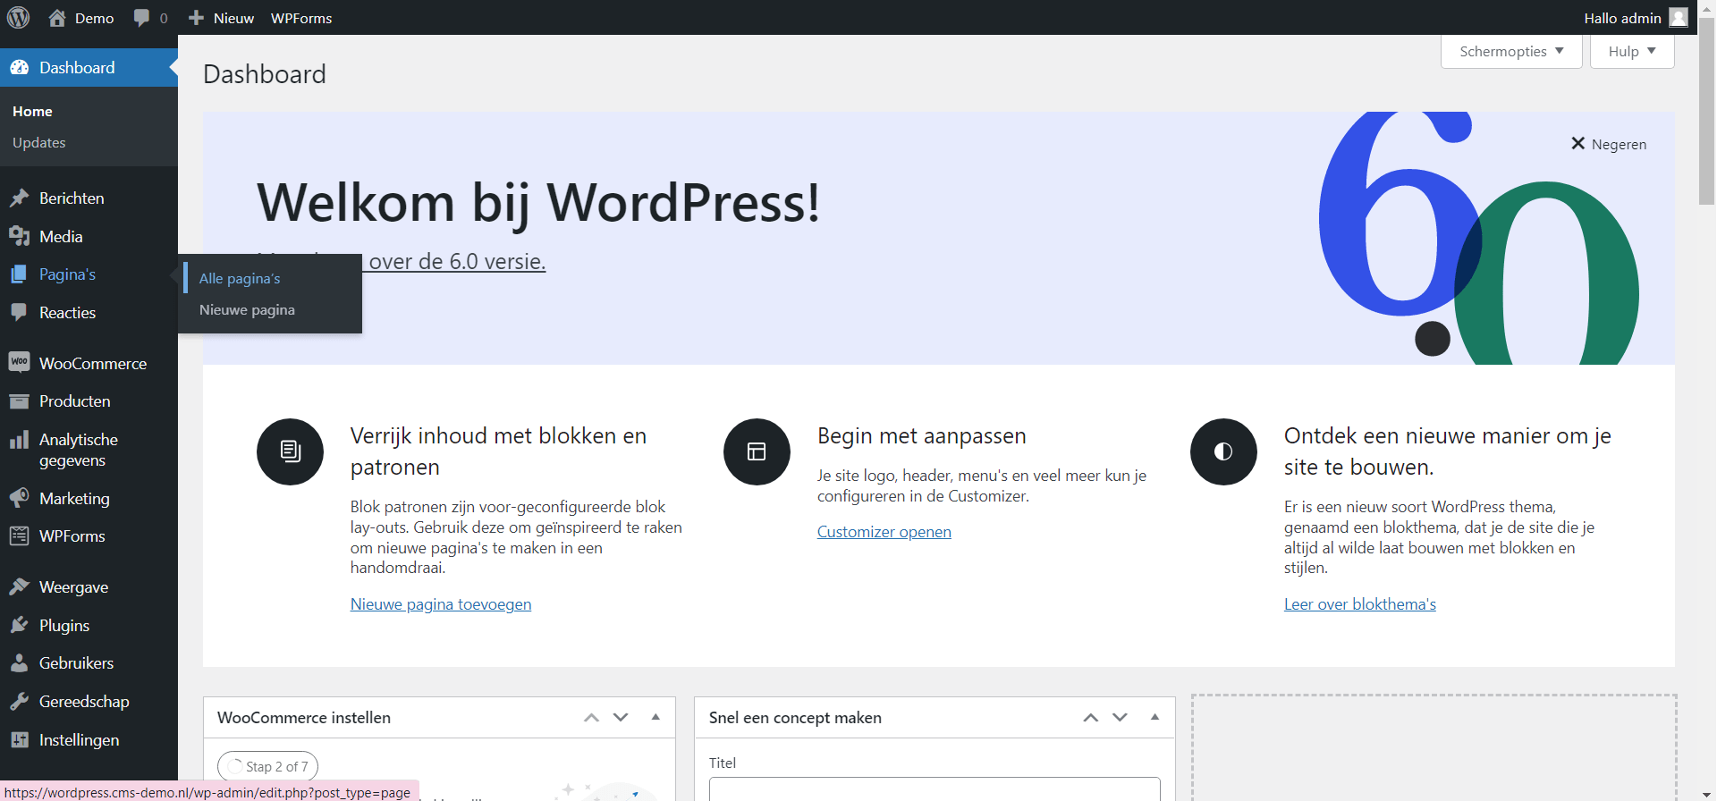Click the WordPress logo icon
1717x801 pixels.
point(19,18)
